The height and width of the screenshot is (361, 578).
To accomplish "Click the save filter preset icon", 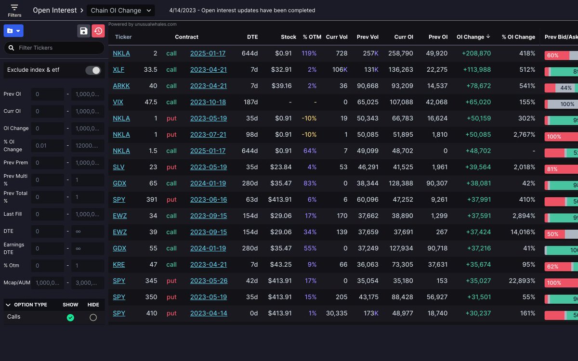I will click(x=84, y=31).
